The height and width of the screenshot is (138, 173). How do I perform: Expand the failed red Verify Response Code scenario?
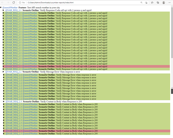pos(3,66)
